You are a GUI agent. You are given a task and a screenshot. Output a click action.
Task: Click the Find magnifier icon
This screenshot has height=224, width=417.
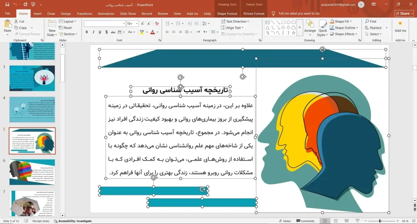pyautogui.click(x=367, y=21)
